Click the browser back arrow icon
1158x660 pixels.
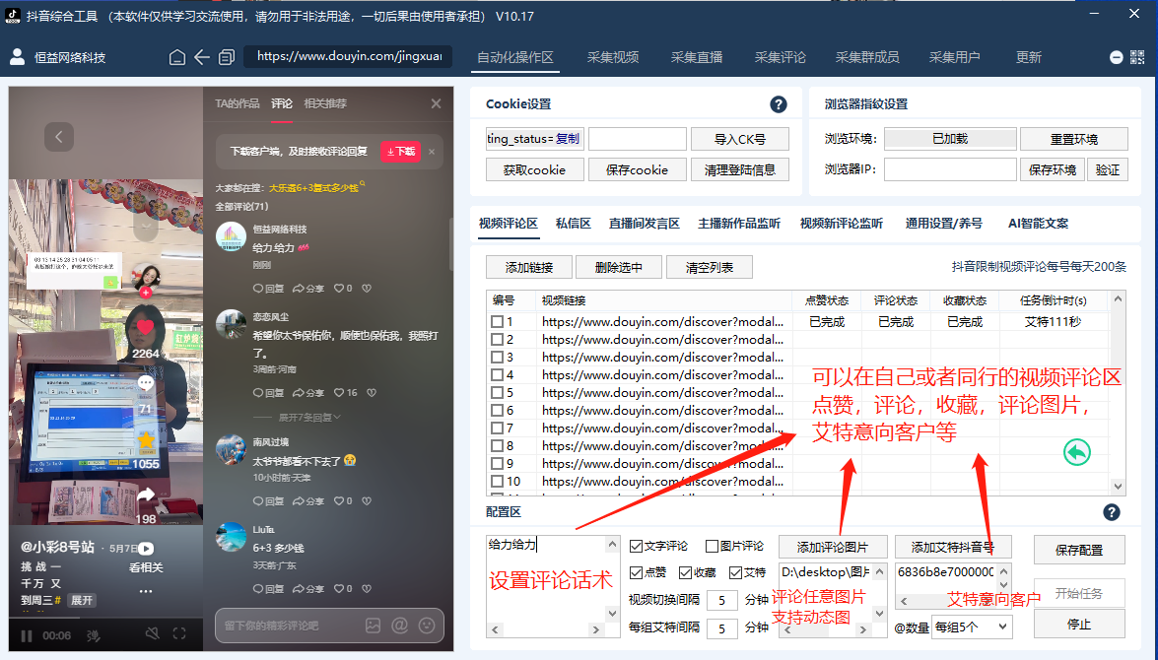click(200, 57)
